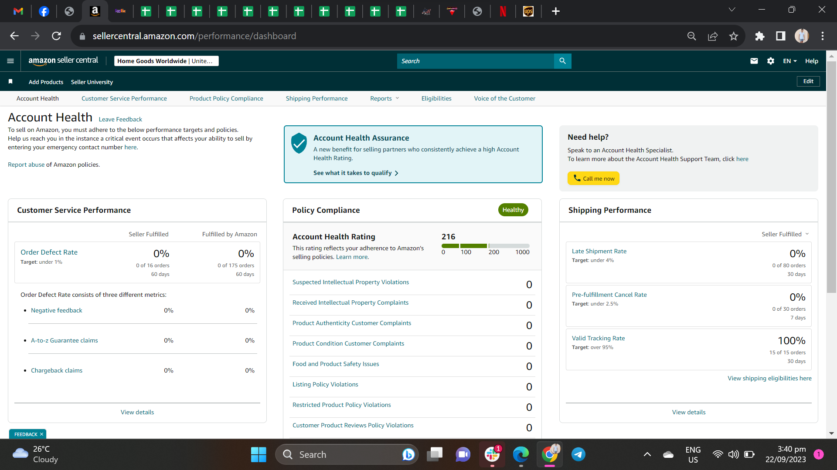This screenshot has width=837, height=470.
Task: Open the Home Goods Worldwide marketplace selector
Action: [166, 61]
